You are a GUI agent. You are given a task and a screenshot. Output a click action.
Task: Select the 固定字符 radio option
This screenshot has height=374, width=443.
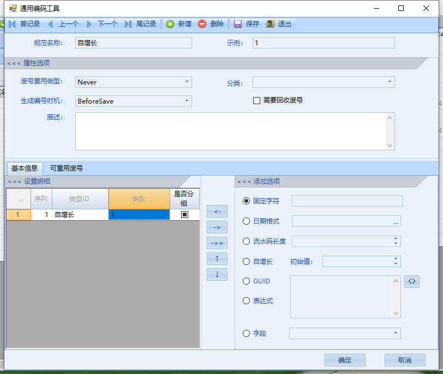coord(247,201)
